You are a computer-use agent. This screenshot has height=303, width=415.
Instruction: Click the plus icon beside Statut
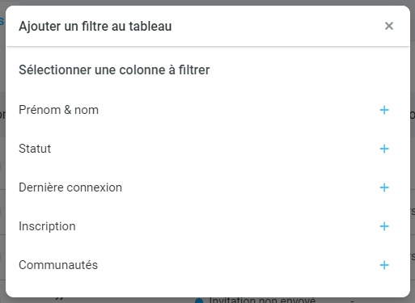384,149
